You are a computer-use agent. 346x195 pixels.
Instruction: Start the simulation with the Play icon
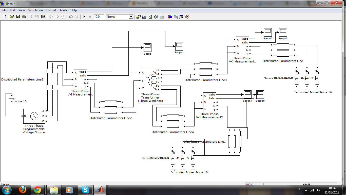coord(84,17)
